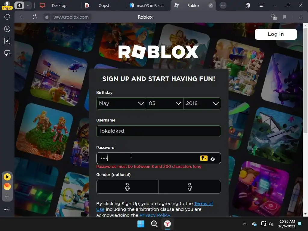This screenshot has width=308, height=231.
Task: Open a new tab with plus button
Action: click(x=223, y=5)
